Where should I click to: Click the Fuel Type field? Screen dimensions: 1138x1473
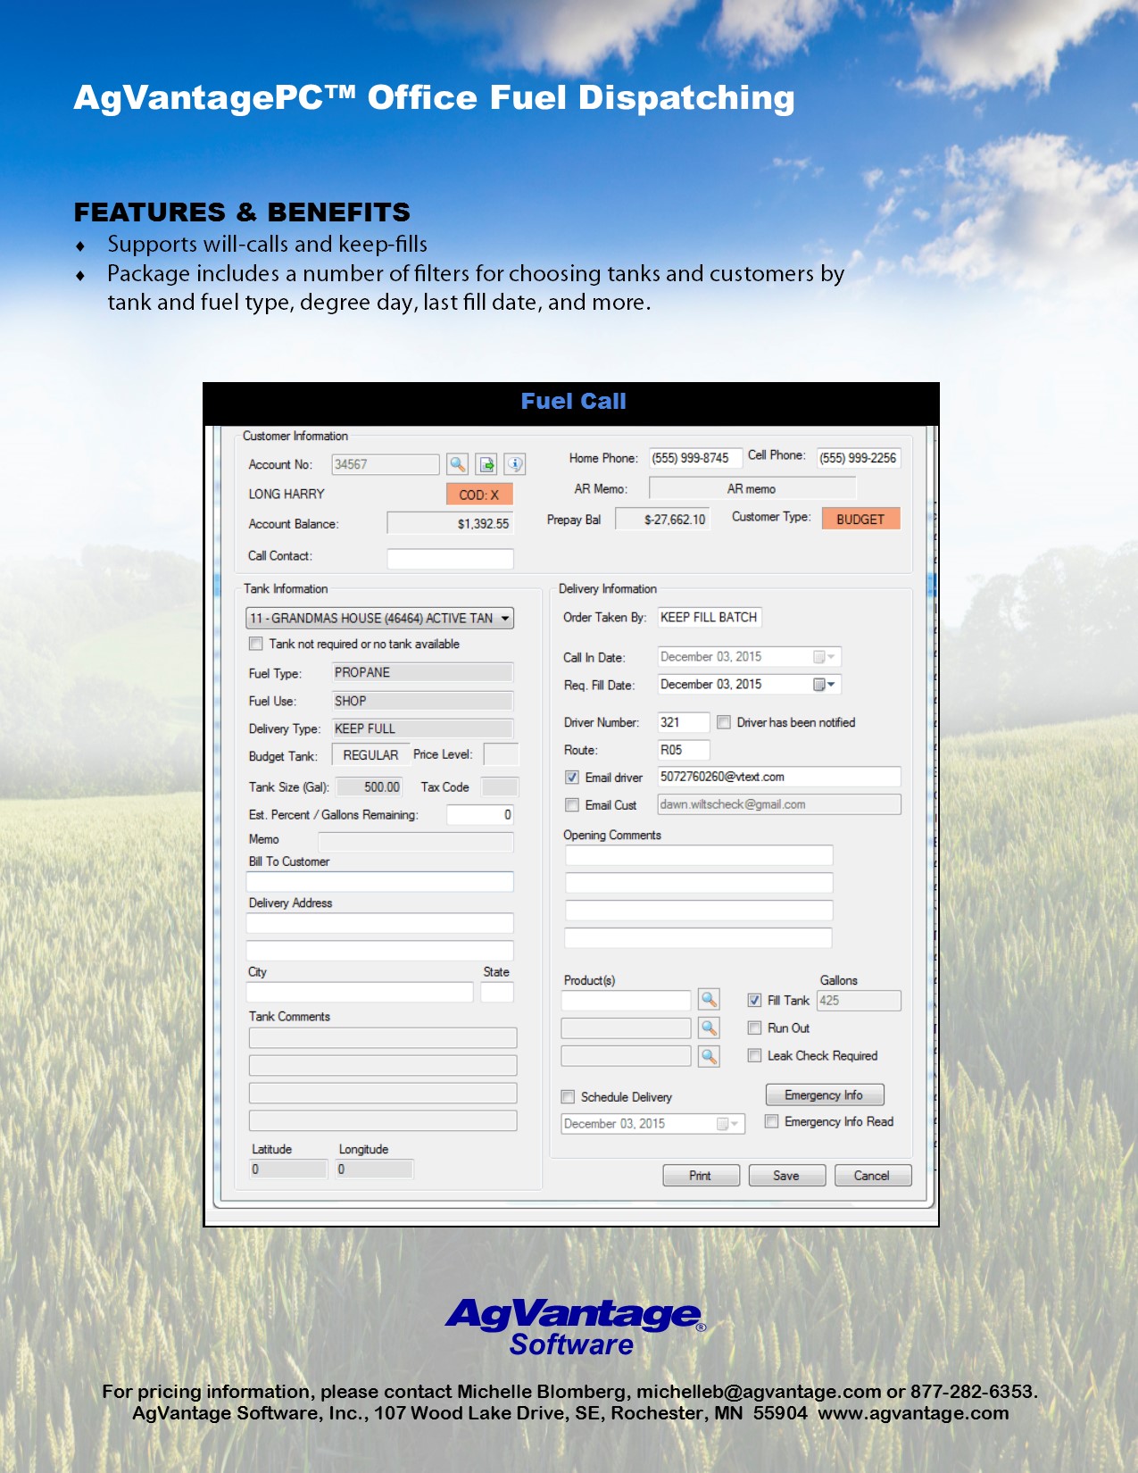[x=423, y=673]
